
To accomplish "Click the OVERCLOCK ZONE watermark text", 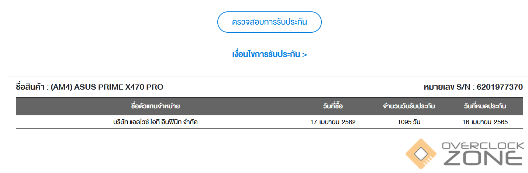I will [x=483, y=154].
